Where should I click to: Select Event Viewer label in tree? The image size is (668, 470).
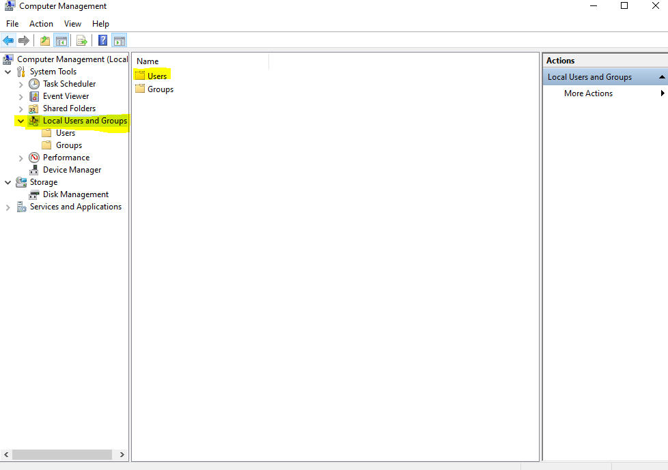point(66,96)
